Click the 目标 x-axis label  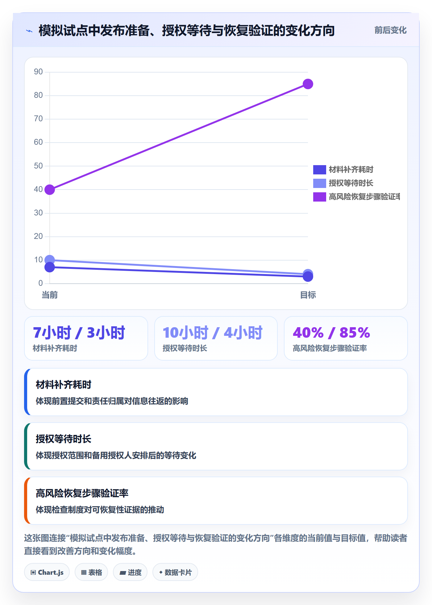[x=308, y=295]
